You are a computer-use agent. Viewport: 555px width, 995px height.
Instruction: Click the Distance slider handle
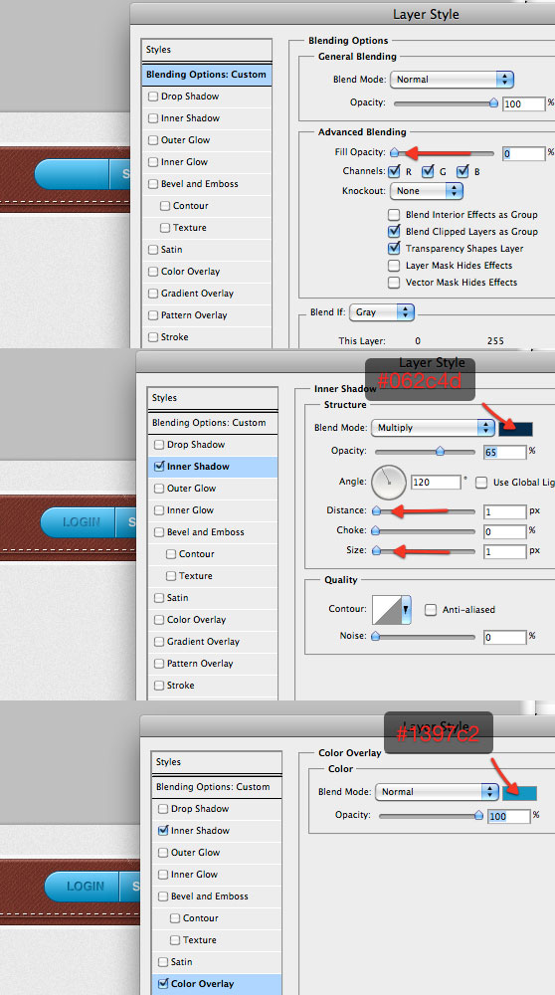tap(376, 510)
